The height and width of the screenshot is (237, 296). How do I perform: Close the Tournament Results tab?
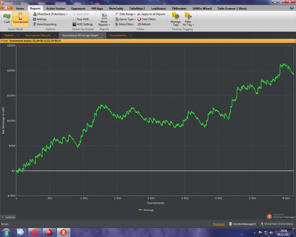coord(55,36)
